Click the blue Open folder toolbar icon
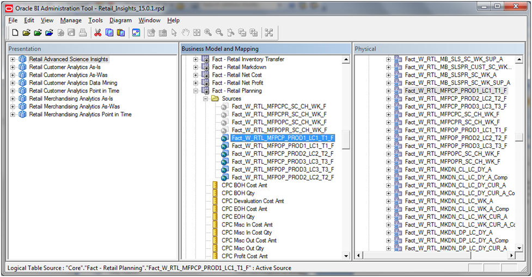Screen dimensions: 532x277 [49, 33]
